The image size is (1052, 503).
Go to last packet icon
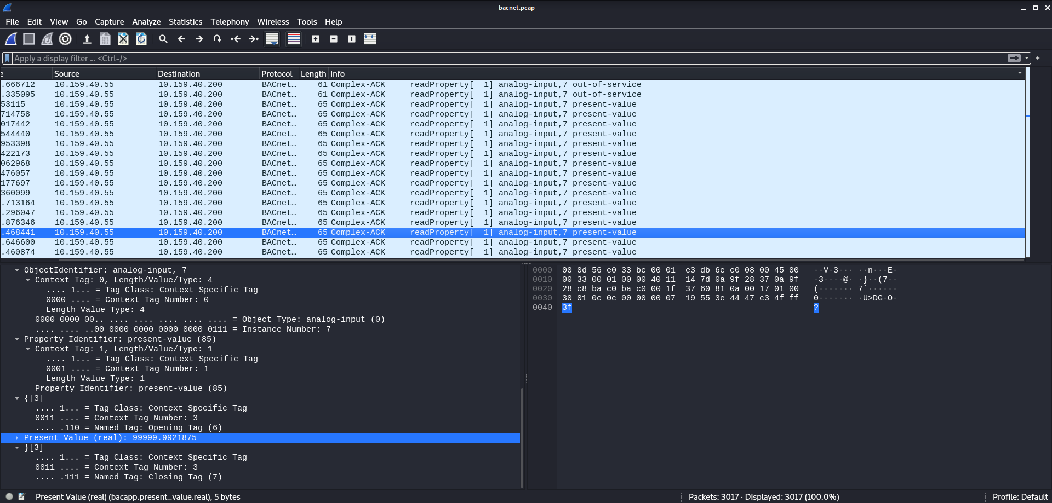pyautogui.click(x=254, y=39)
